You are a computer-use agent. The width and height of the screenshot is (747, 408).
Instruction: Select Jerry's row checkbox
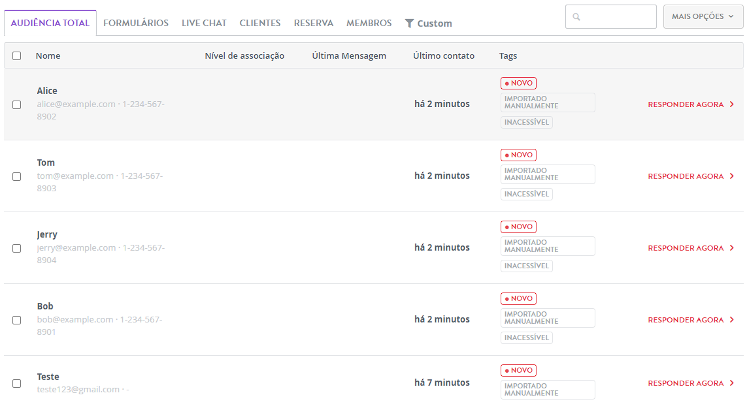coord(17,249)
